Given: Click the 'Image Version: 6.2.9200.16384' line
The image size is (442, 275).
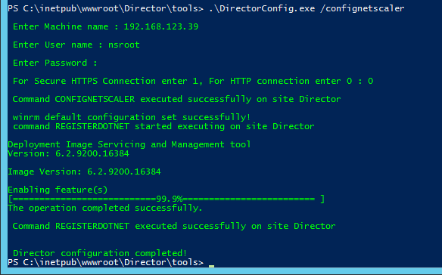Looking at the screenshot, I should [84, 171].
